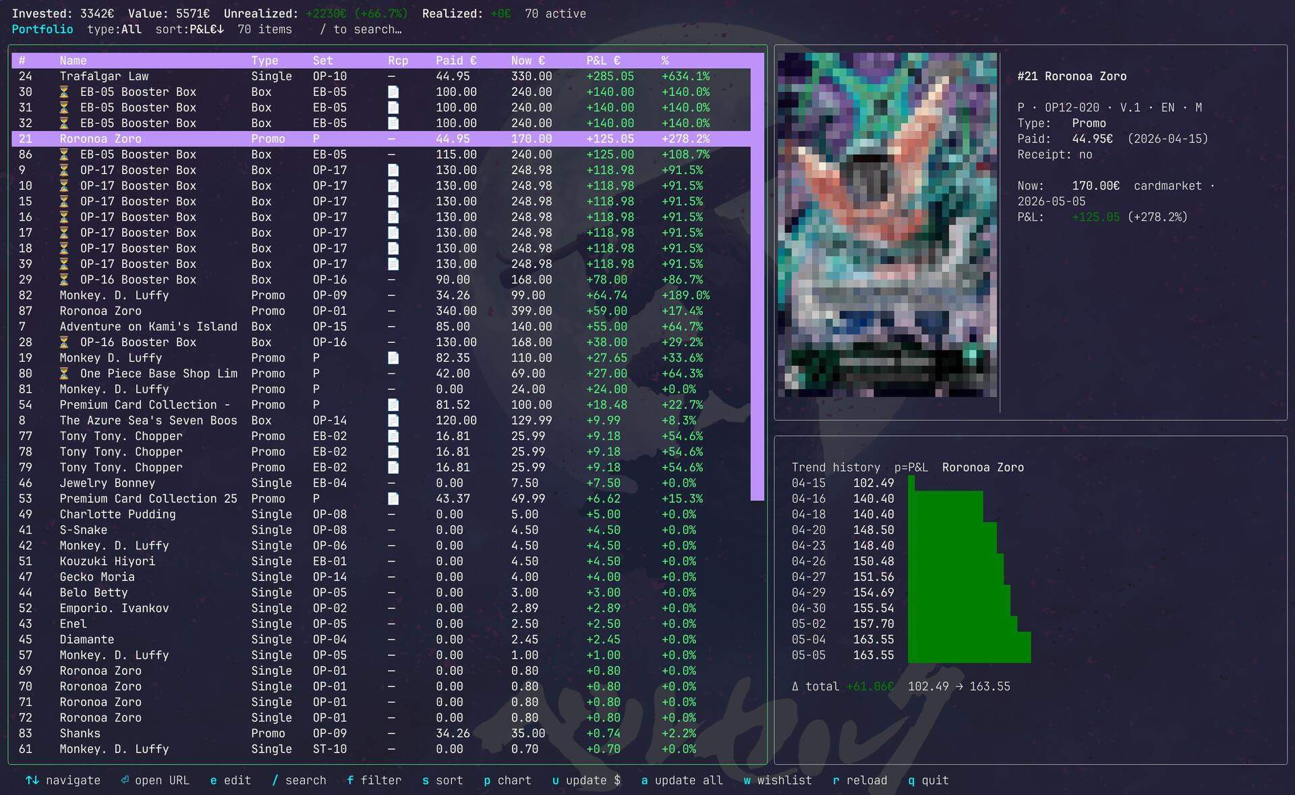Select the Gecko Moria row
1295x795 pixels.
click(x=381, y=577)
